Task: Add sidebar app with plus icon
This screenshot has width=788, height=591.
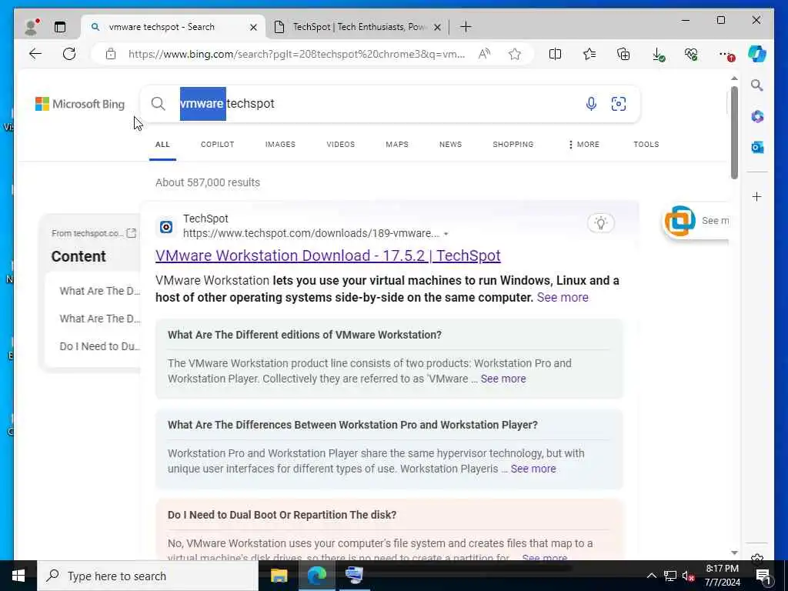Action: click(x=757, y=196)
